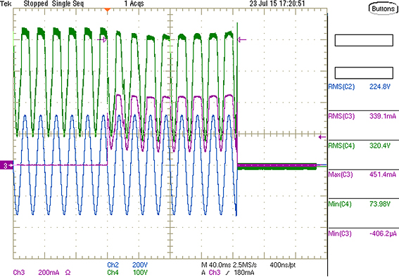Click the Ch3 200mA scale label

point(42,273)
